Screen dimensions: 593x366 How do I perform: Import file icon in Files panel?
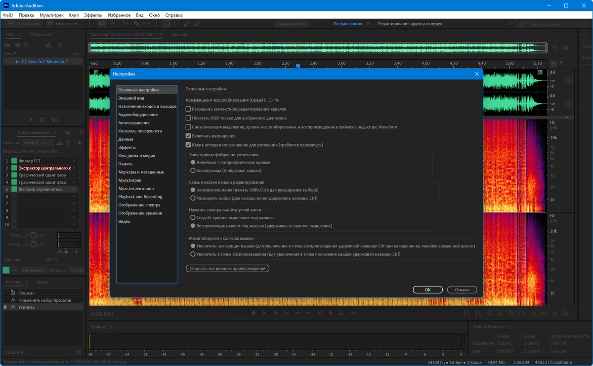tap(18, 45)
